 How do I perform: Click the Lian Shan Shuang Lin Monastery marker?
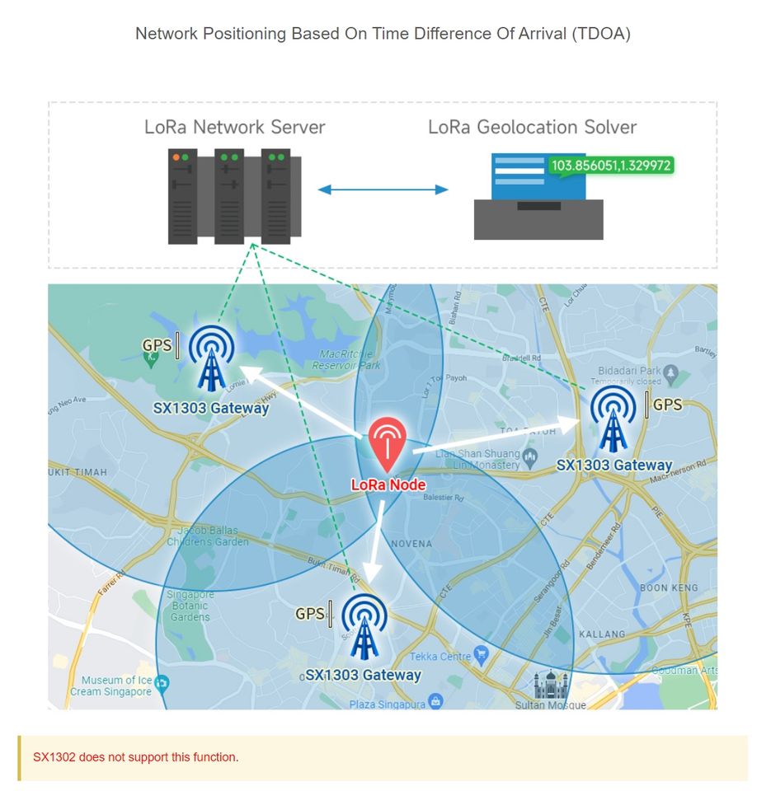tap(529, 458)
